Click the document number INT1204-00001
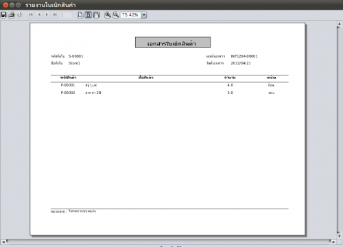343x247 pixels. click(x=244, y=56)
